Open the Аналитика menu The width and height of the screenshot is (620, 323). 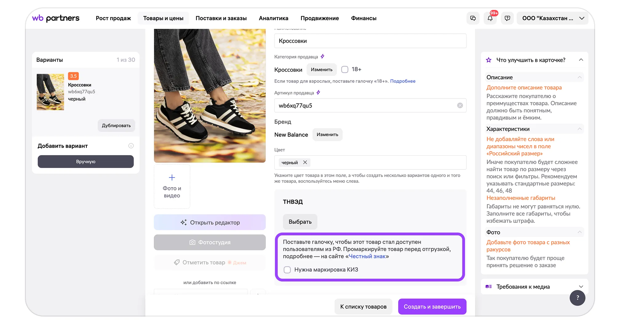(x=273, y=18)
